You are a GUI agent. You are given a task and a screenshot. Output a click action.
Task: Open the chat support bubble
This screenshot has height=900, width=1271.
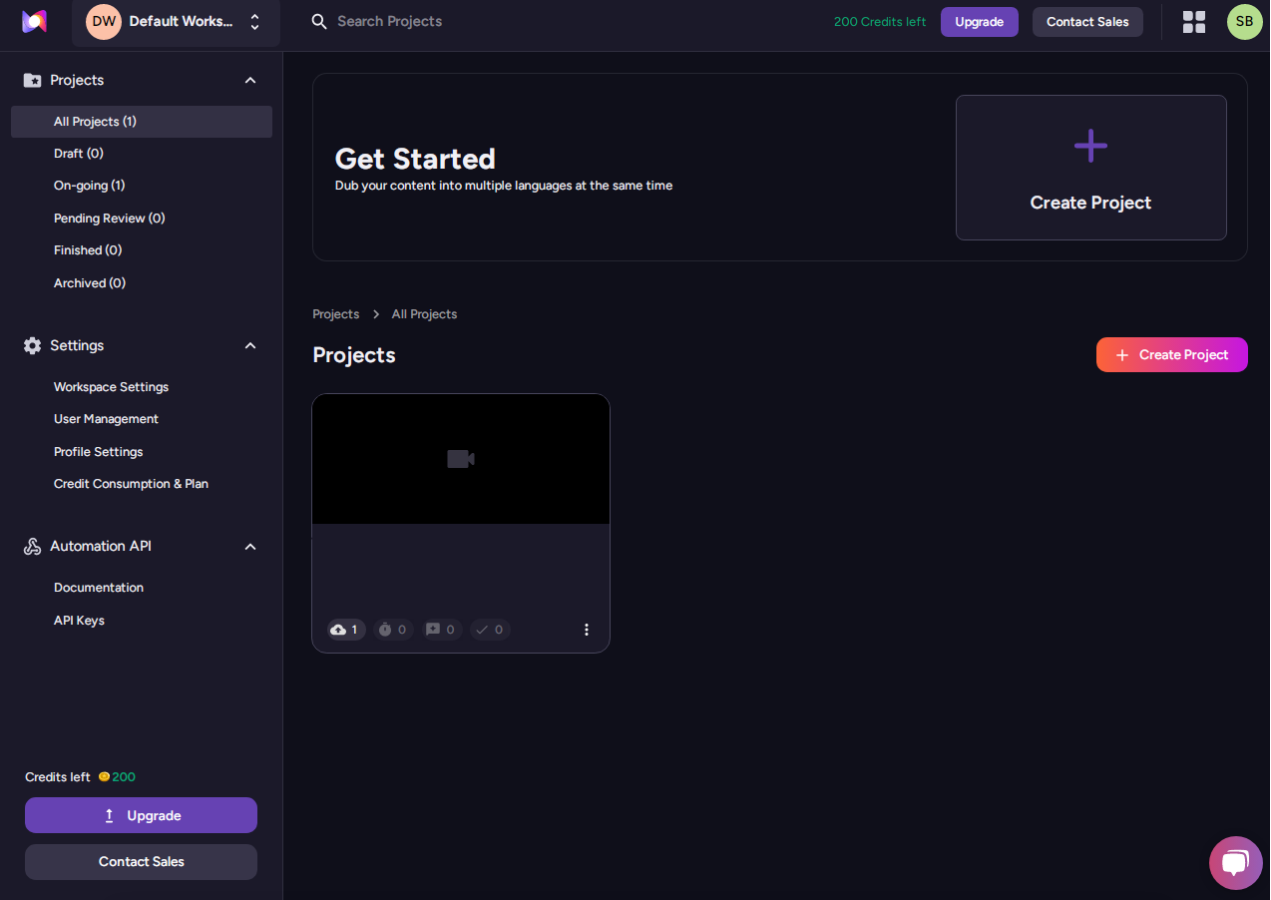pyautogui.click(x=1235, y=862)
